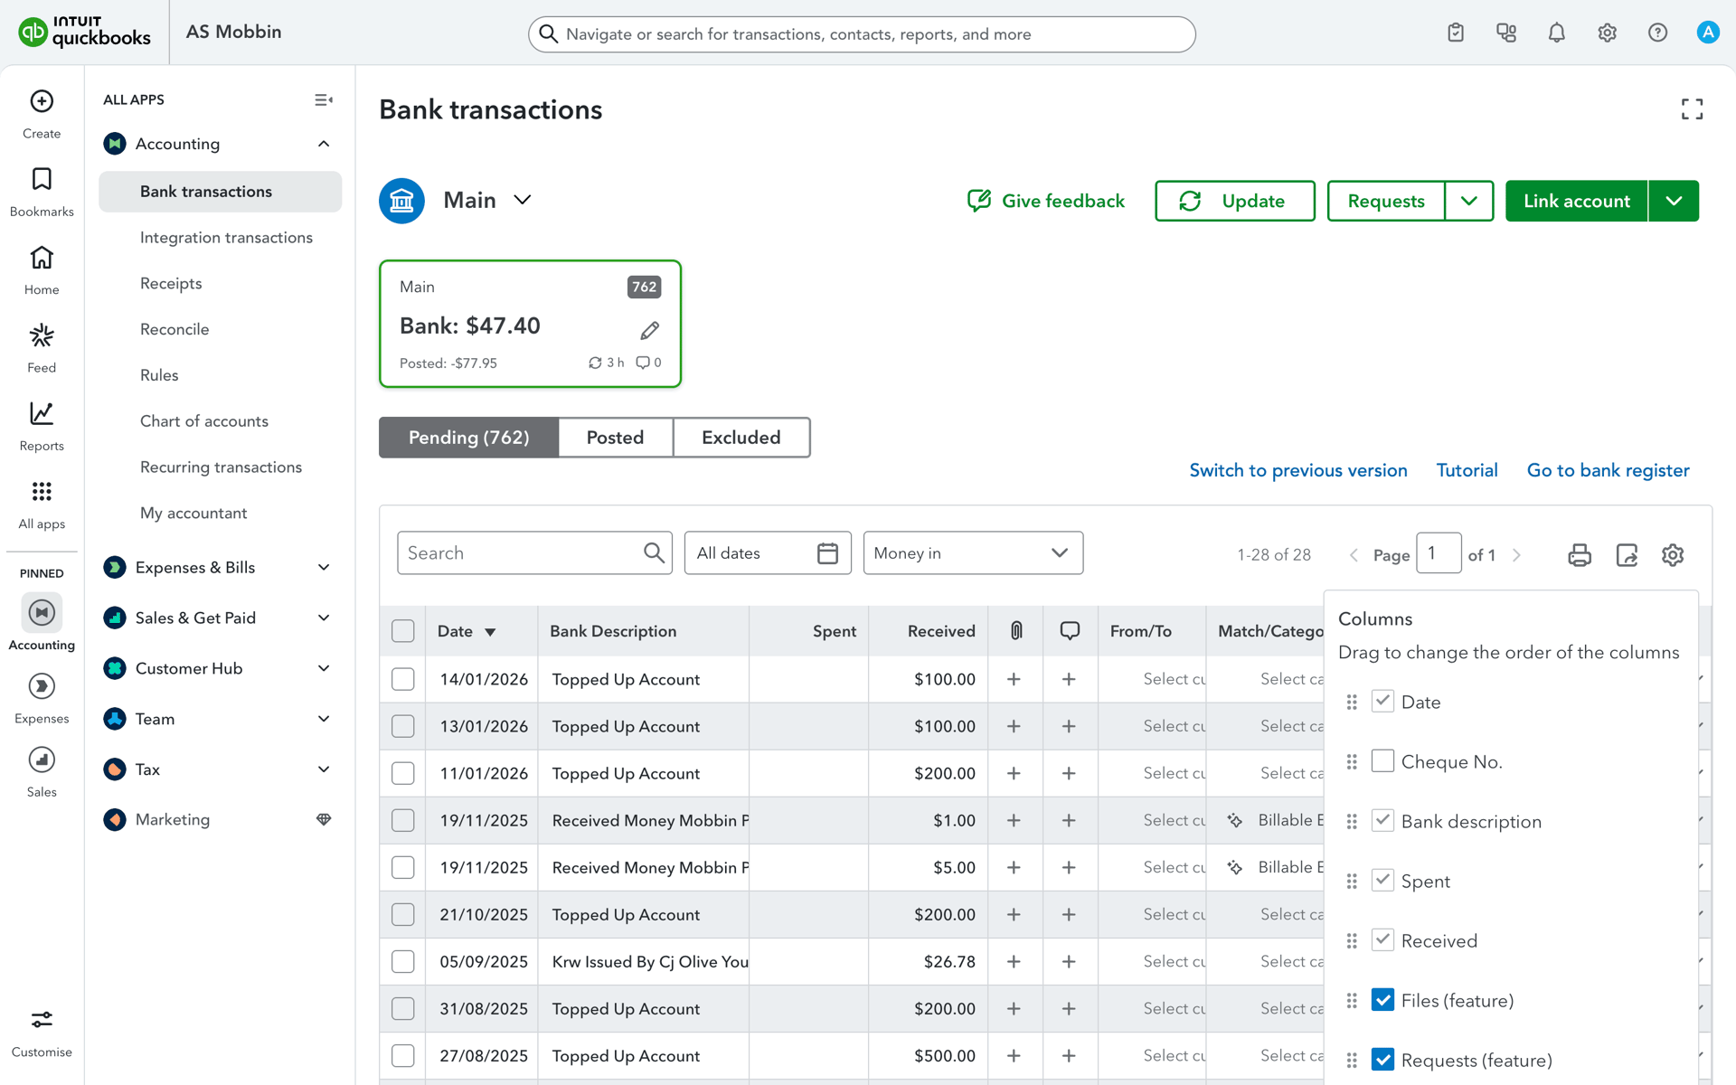Open Rules in Accounting menu
Image resolution: width=1736 pixels, height=1085 pixels.
(159, 374)
